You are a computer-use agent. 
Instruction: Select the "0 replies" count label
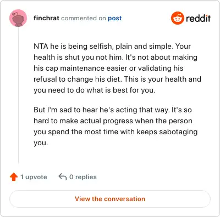tap(83, 177)
